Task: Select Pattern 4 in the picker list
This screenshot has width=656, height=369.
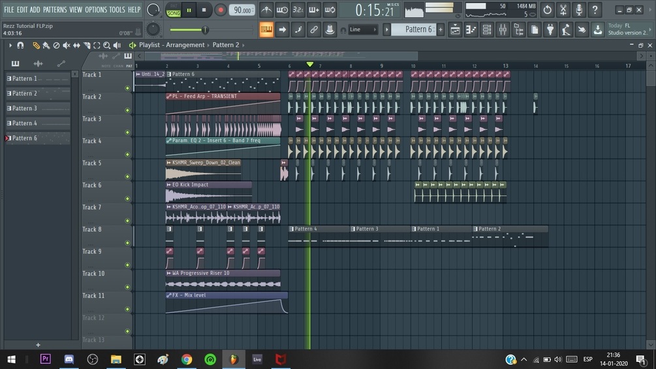Action: 38,123
